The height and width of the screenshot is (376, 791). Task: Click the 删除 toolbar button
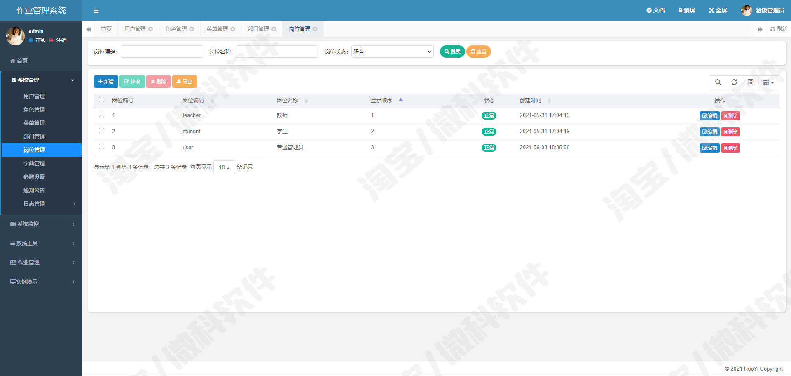pos(158,82)
